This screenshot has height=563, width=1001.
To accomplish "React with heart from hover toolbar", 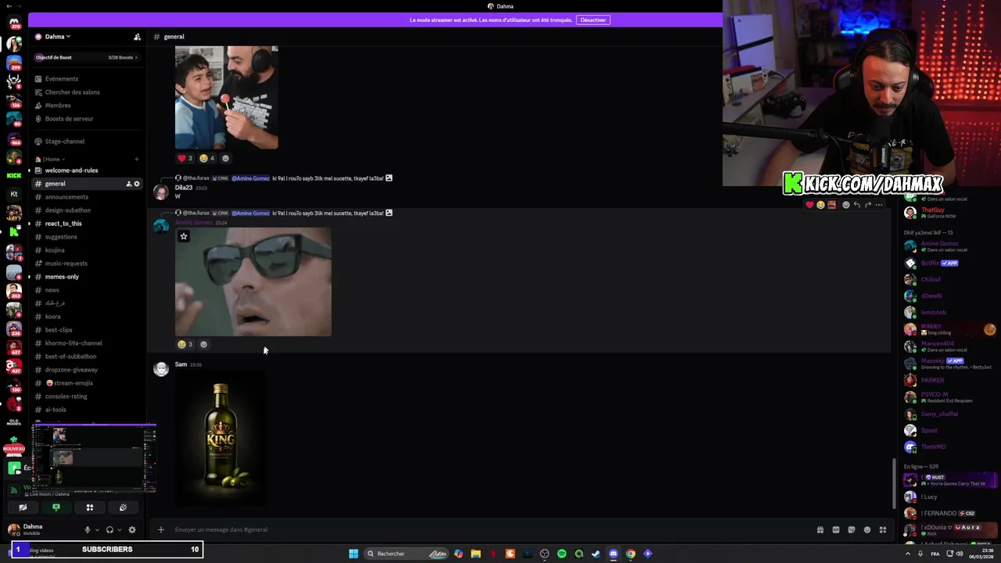I will [809, 205].
